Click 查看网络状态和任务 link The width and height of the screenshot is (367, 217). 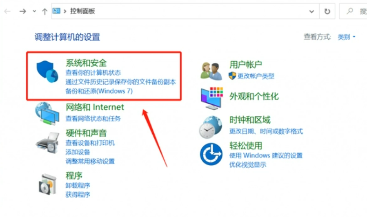[x=93, y=119]
